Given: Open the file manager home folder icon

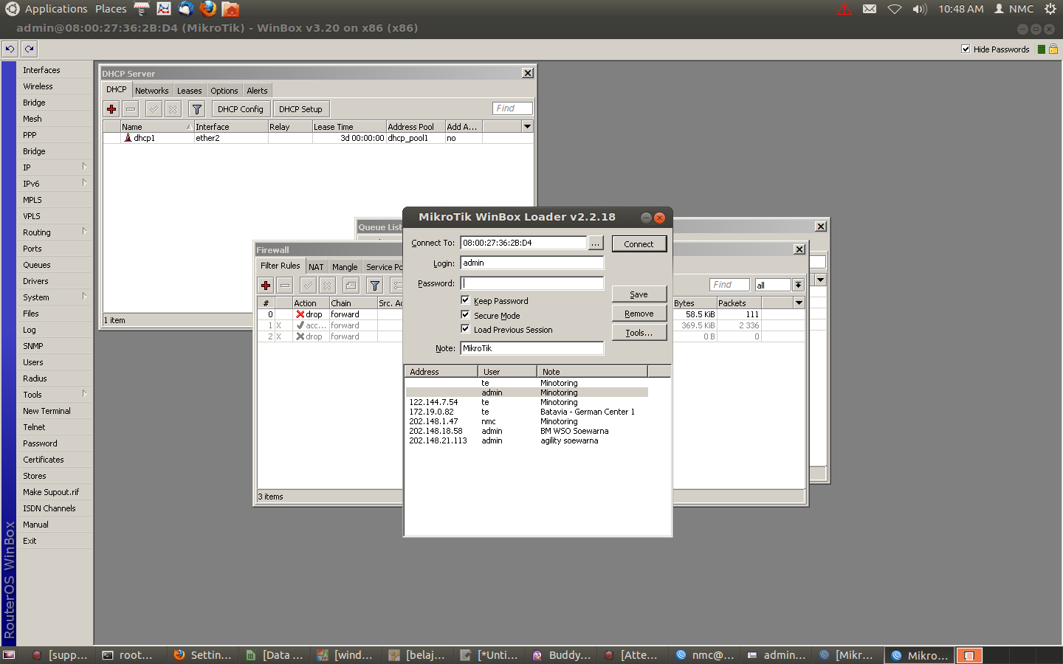Looking at the screenshot, I should (230, 9).
